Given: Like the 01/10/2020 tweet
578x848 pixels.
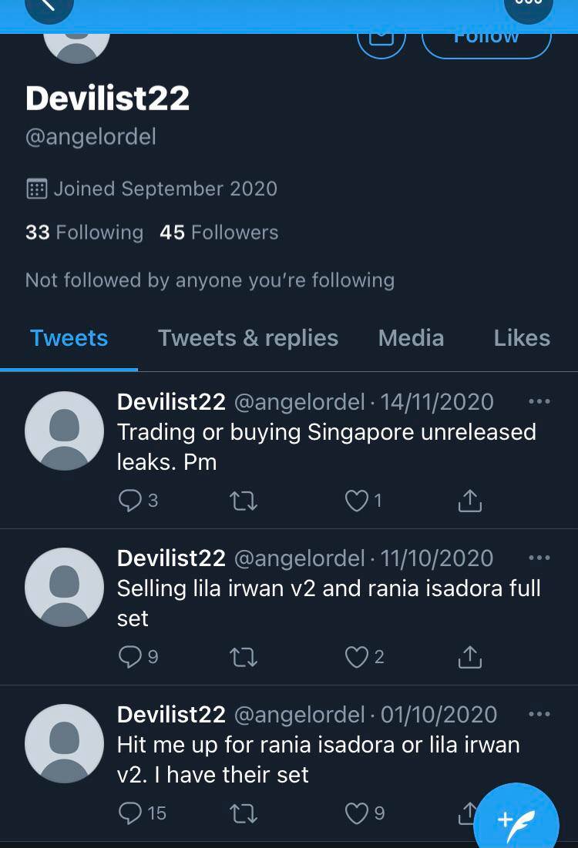Looking at the screenshot, I should (x=356, y=813).
